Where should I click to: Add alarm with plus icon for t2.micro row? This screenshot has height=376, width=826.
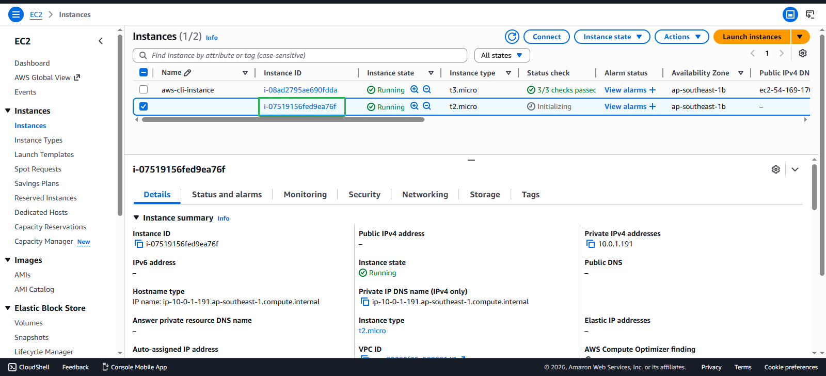coord(653,106)
